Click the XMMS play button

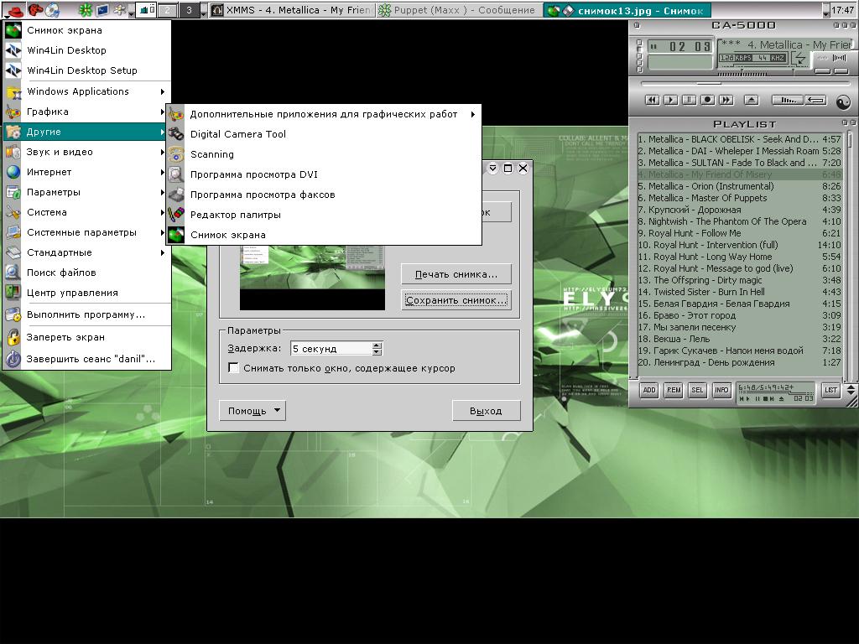click(x=670, y=100)
